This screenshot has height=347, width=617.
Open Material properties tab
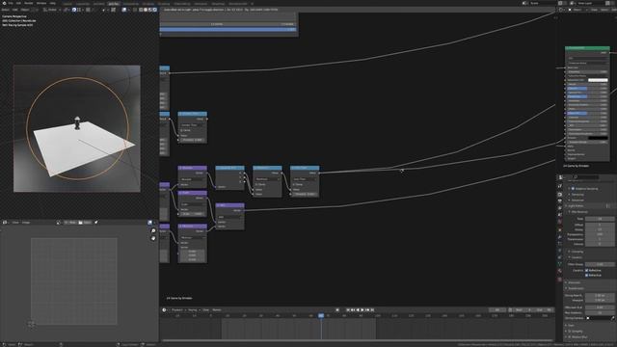(560, 271)
